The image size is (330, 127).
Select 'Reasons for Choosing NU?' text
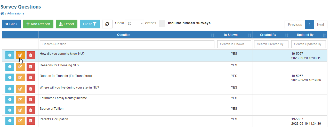click(x=59, y=65)
